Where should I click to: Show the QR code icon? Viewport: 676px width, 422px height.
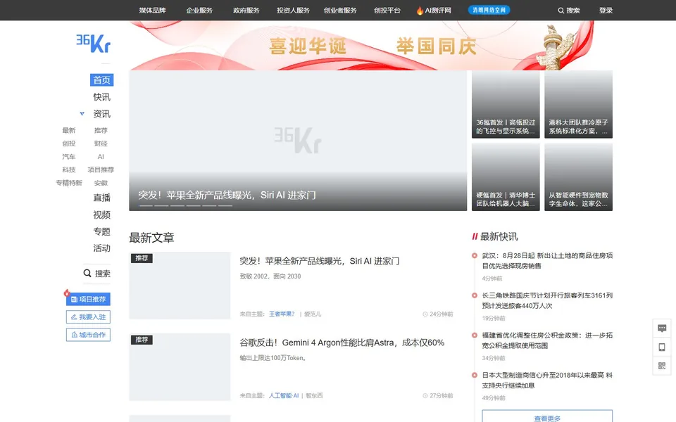pos(662,366)
